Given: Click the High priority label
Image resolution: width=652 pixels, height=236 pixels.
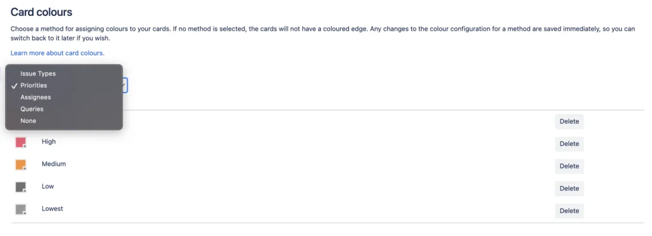Looking at the screenshot, I should (49, 141).
